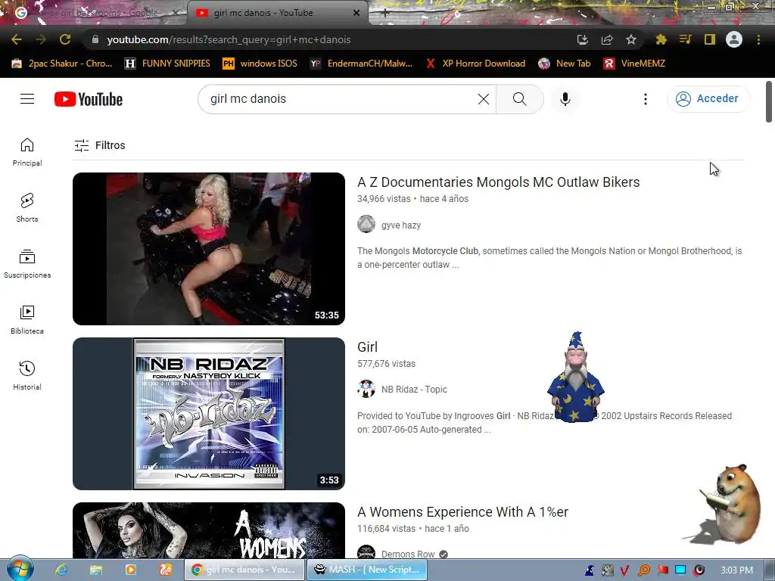775x581 pixels.
Task: Open the Chrome three-dot menu
Action: pos(758,39)
